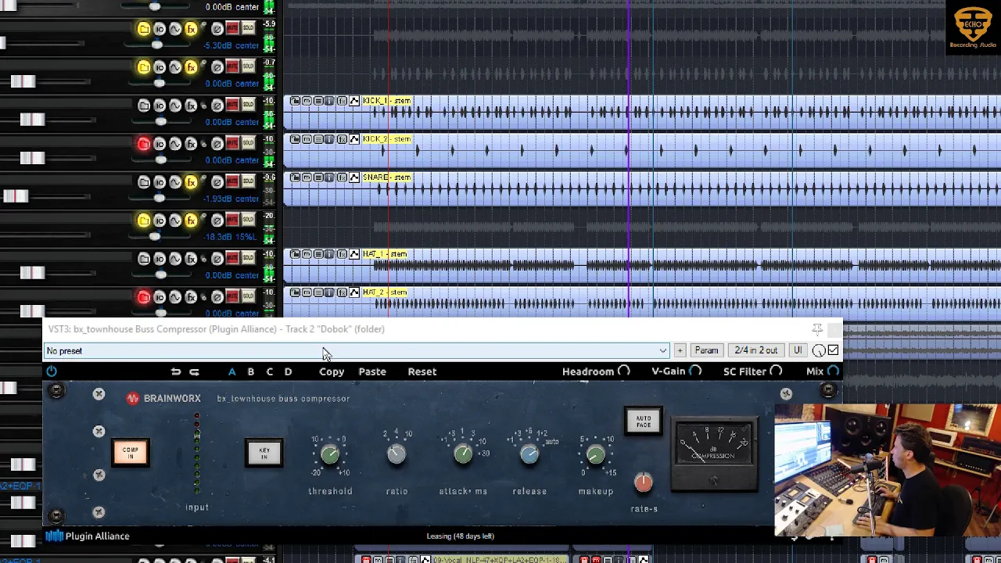Solo the HAT_1 track
The width and height of the screenshot is (1001, 563).
tap(248, 258)
